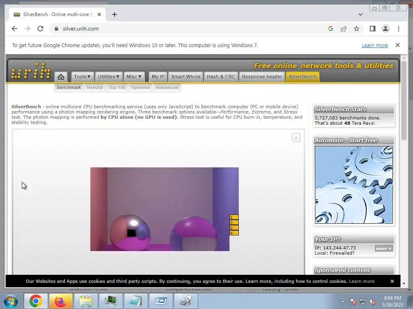Screen dimensions: 413x309
Task: Click the more button for Your IP
Action: (x=384, y=248)
